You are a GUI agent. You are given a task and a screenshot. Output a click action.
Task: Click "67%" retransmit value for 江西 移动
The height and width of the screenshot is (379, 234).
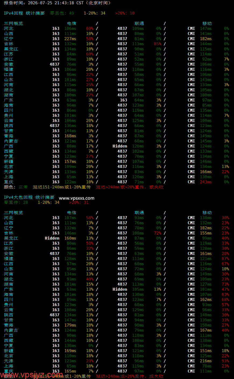[225, 264]
